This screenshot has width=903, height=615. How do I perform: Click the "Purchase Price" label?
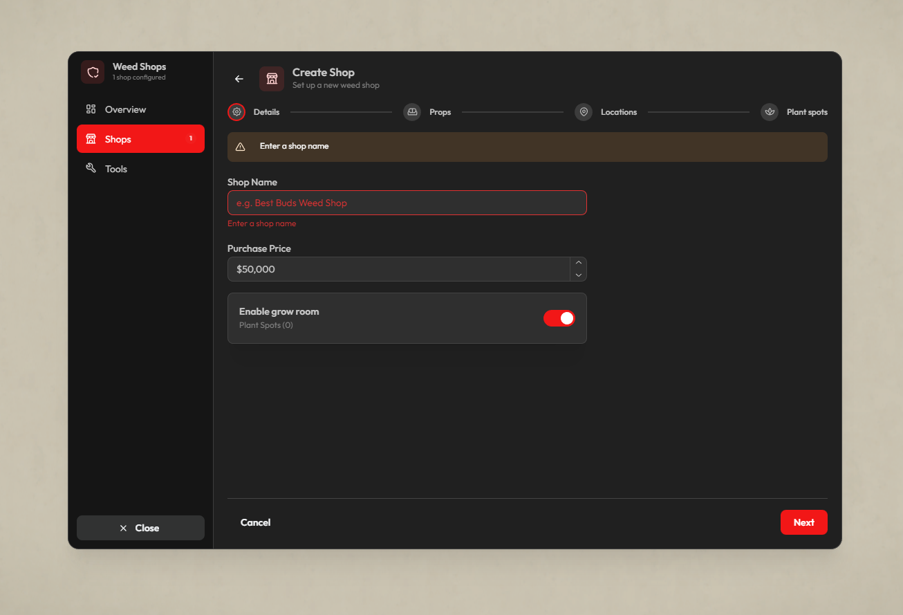(259, 248)
